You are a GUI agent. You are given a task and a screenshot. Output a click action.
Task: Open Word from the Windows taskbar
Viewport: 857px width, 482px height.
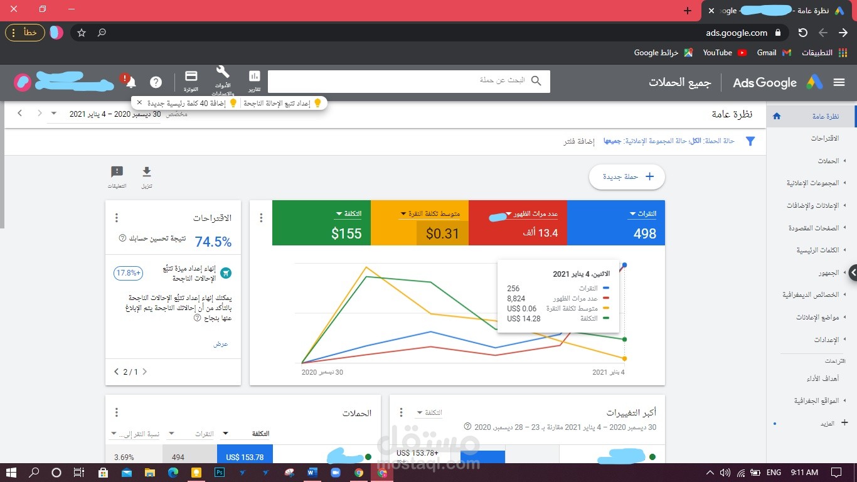click(312, 473)
